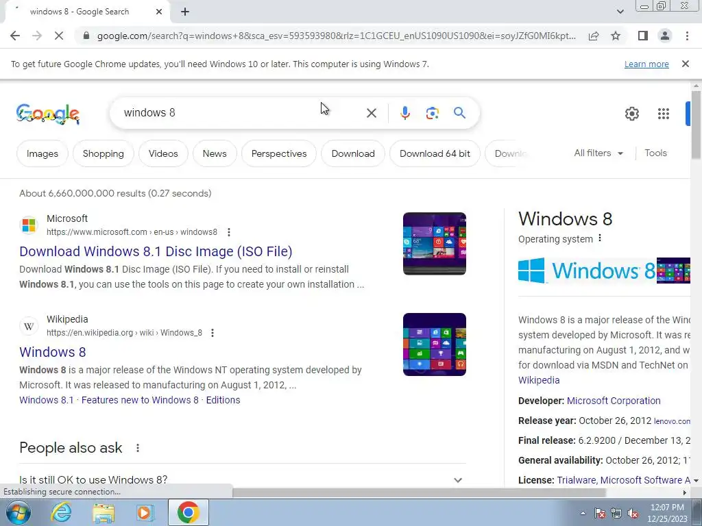
Task: Click the Wikipedia favicon icon
Action: pos(29,325)
